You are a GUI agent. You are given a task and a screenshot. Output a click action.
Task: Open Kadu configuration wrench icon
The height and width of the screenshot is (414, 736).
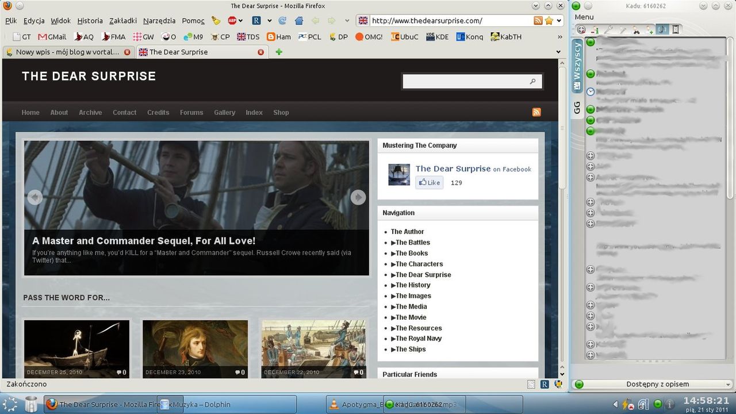(x=609, y=29)
